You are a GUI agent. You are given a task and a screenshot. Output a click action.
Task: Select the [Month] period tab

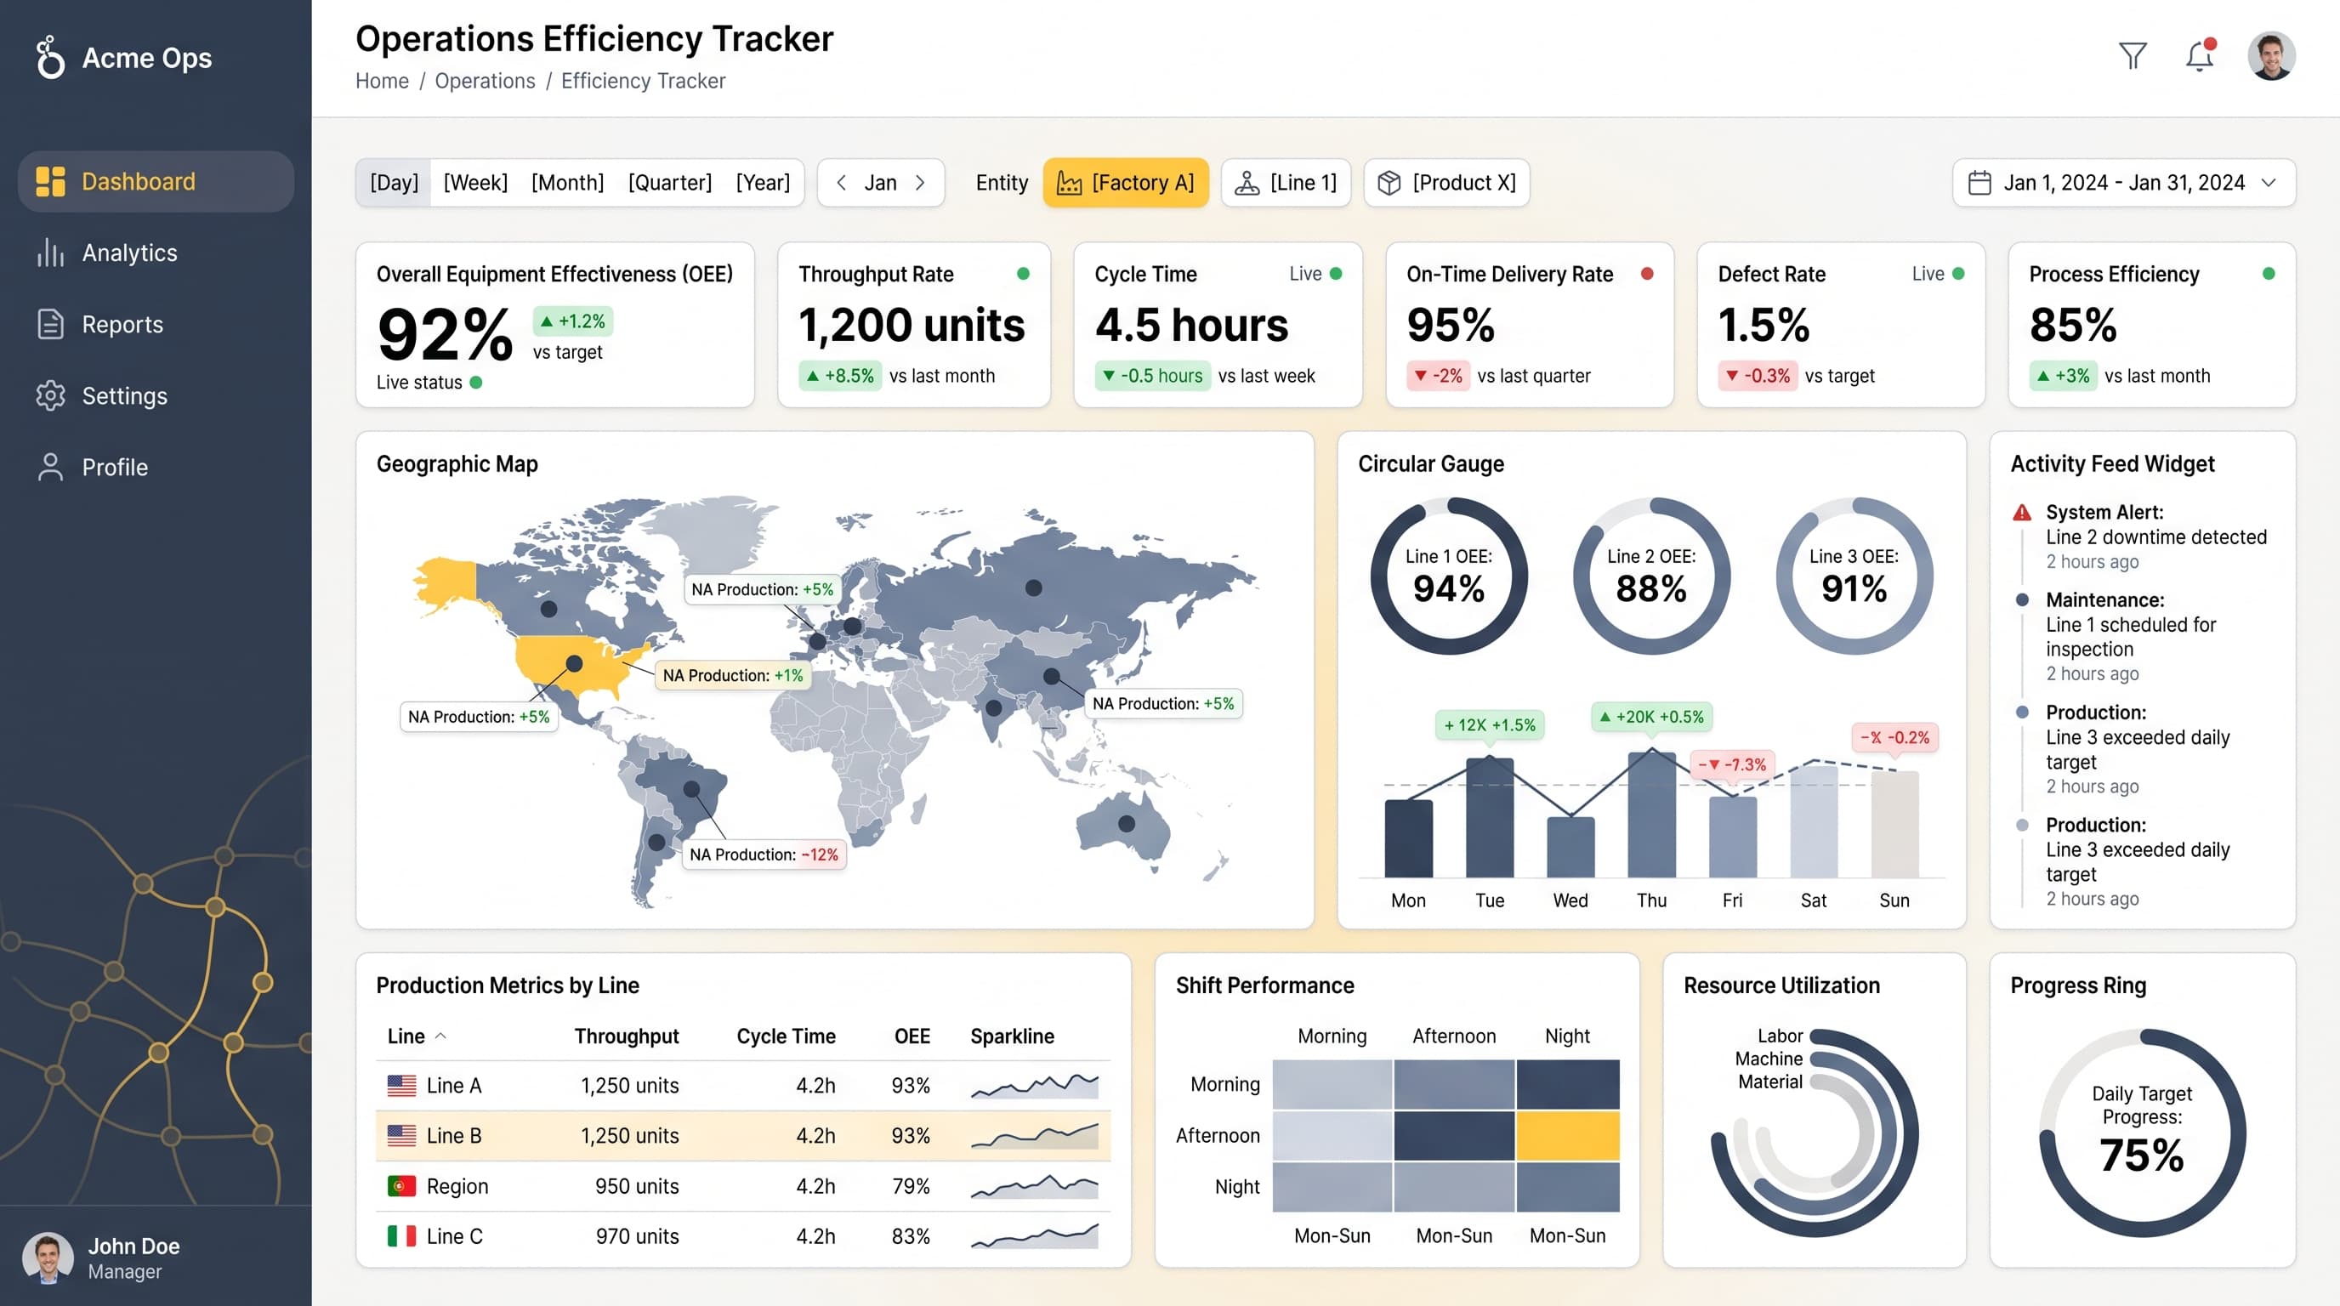567,183
